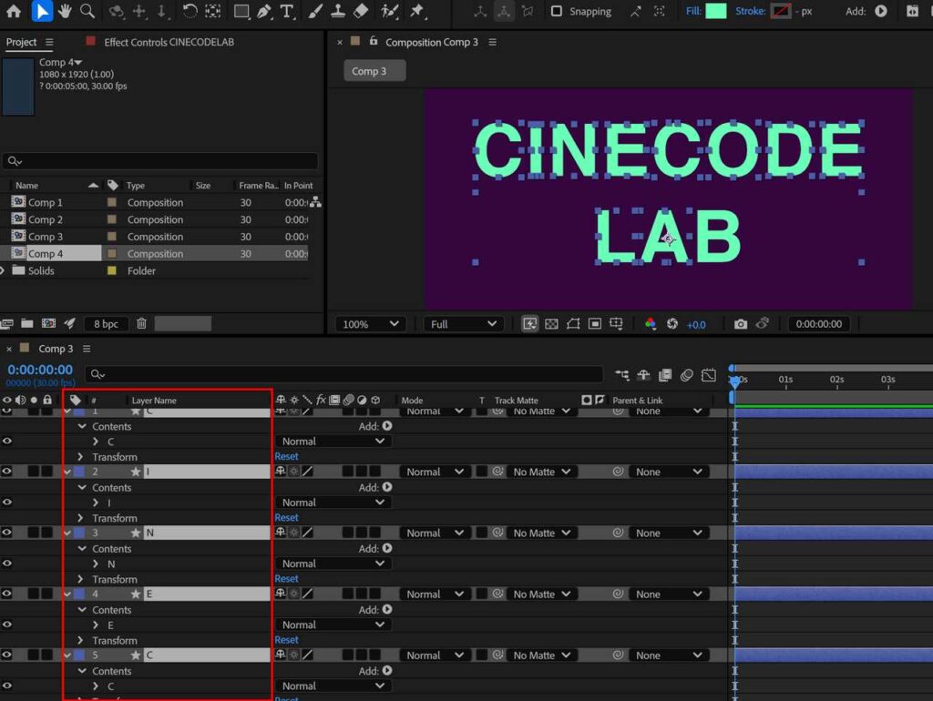Image resolution: width=933 pixels, height=701 pixels.
Task: Switch to Effect Controls CINECODELAB tab
Action: 169,42
